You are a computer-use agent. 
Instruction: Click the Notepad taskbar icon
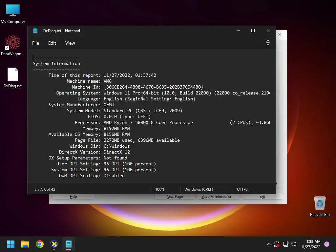[69, 244]
